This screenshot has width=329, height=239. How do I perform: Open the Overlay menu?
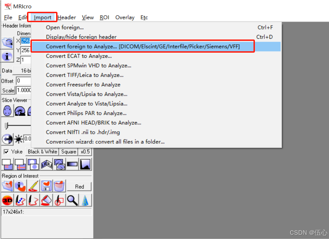pos(125,17)
